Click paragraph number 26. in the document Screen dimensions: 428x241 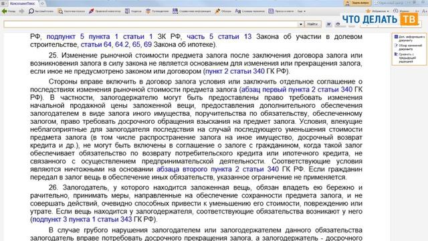pos(53,187)
